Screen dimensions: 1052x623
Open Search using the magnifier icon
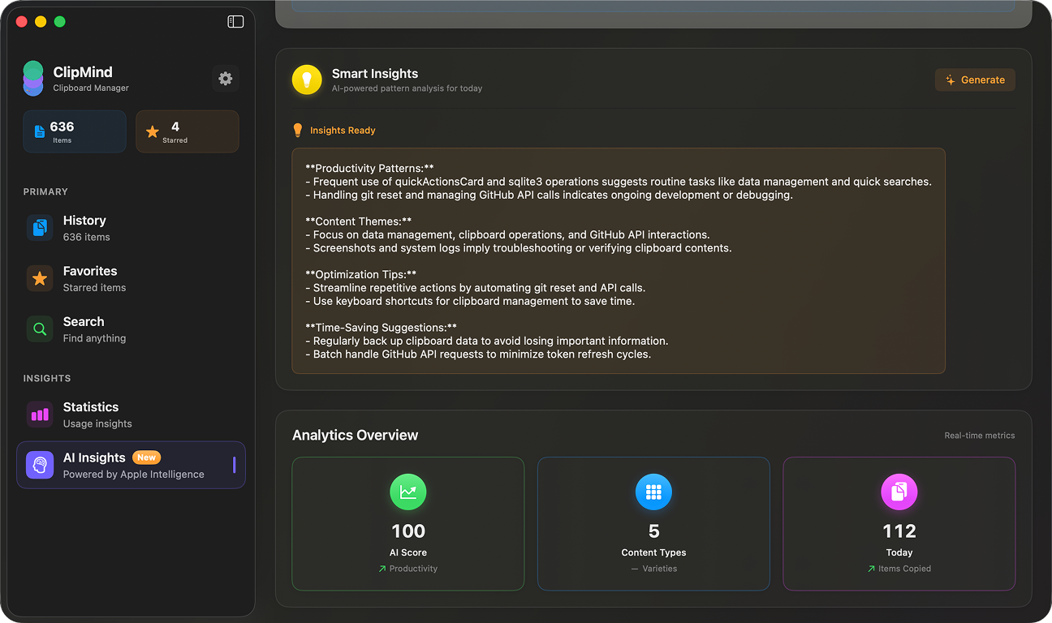click(40, 329)
